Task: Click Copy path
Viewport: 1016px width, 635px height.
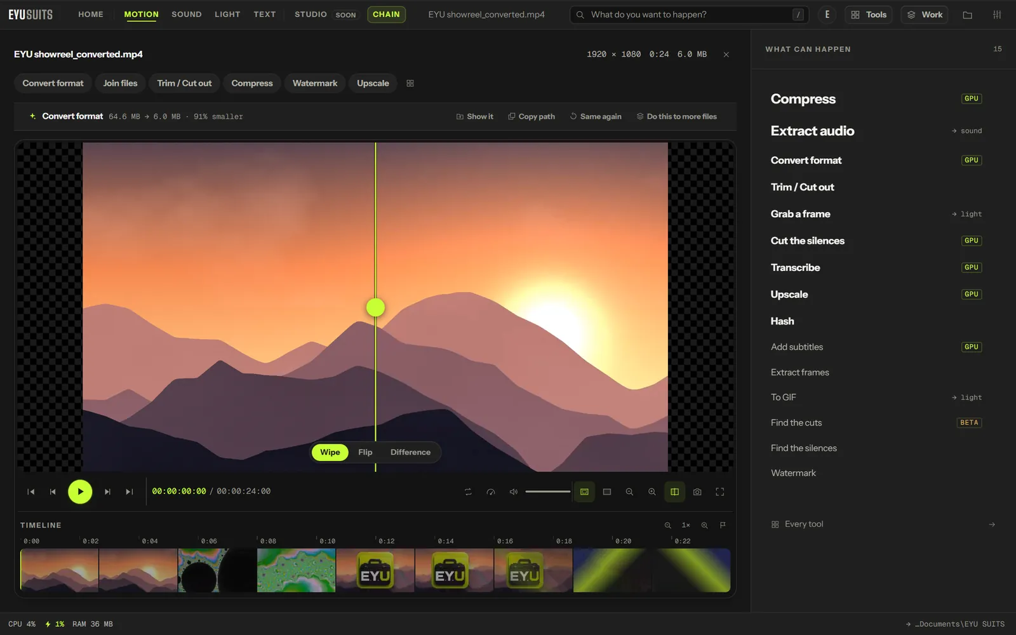Action: coord(531,117)
